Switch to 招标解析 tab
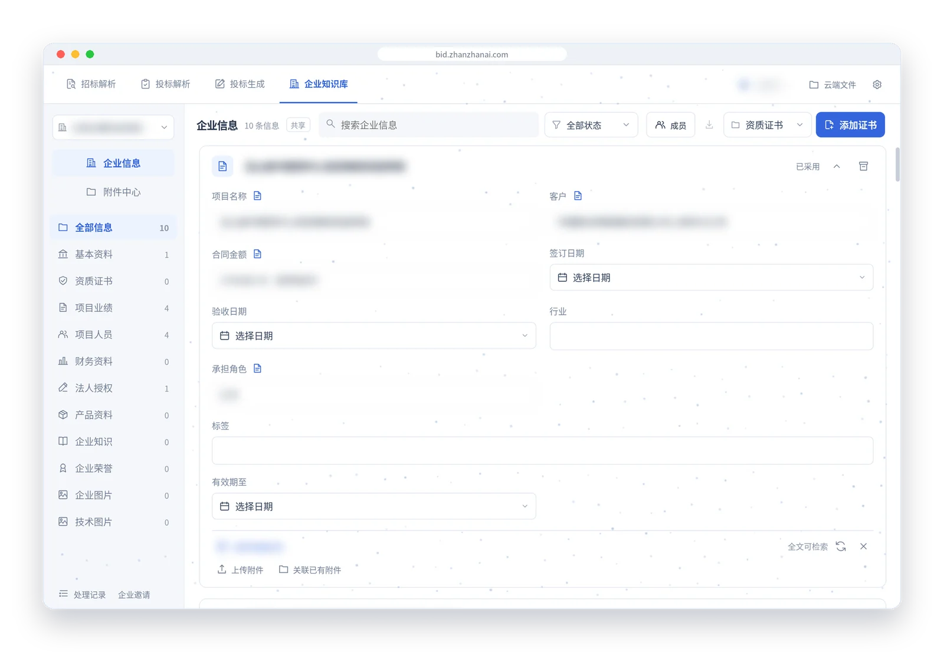The width and height of the screenshot is (944, 652). [x=91, y=84]
